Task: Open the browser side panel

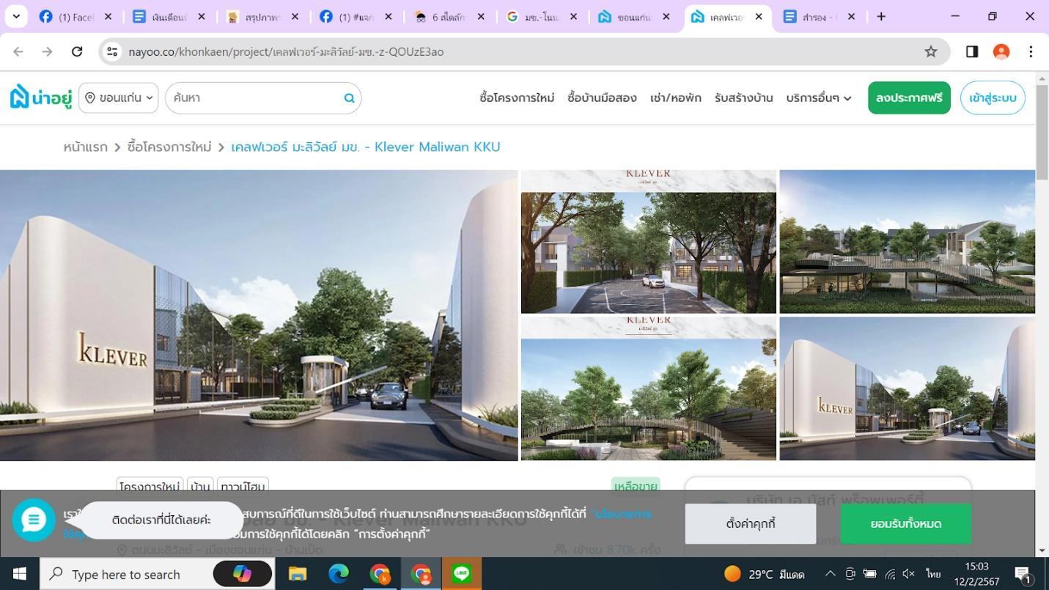Action: pos(972,51)
